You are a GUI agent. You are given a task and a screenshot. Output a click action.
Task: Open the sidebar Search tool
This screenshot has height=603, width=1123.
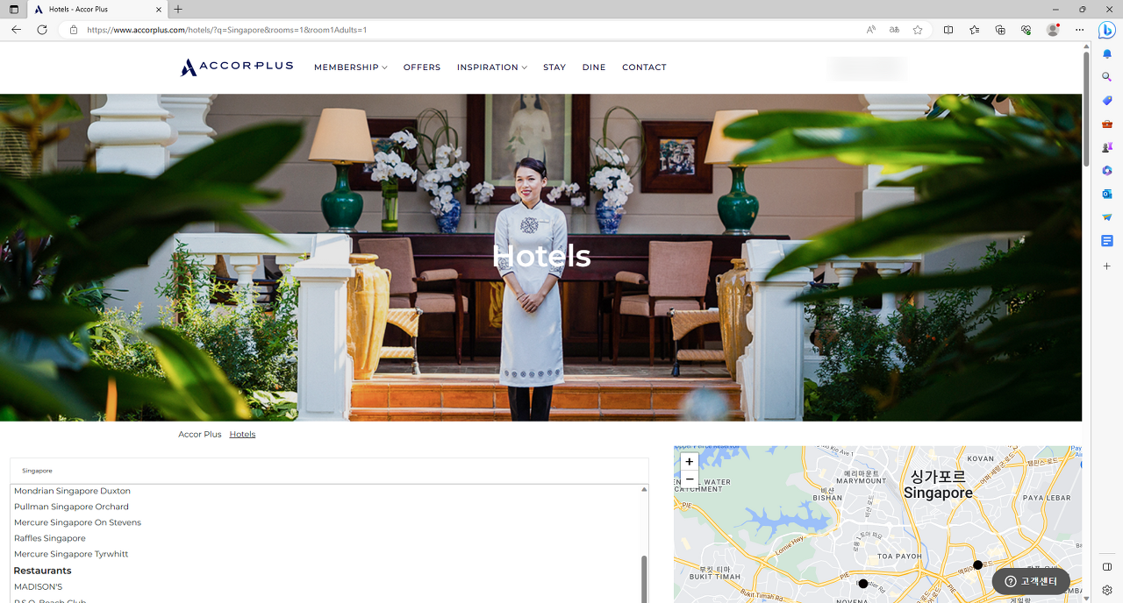click(x=1107, y=77)
